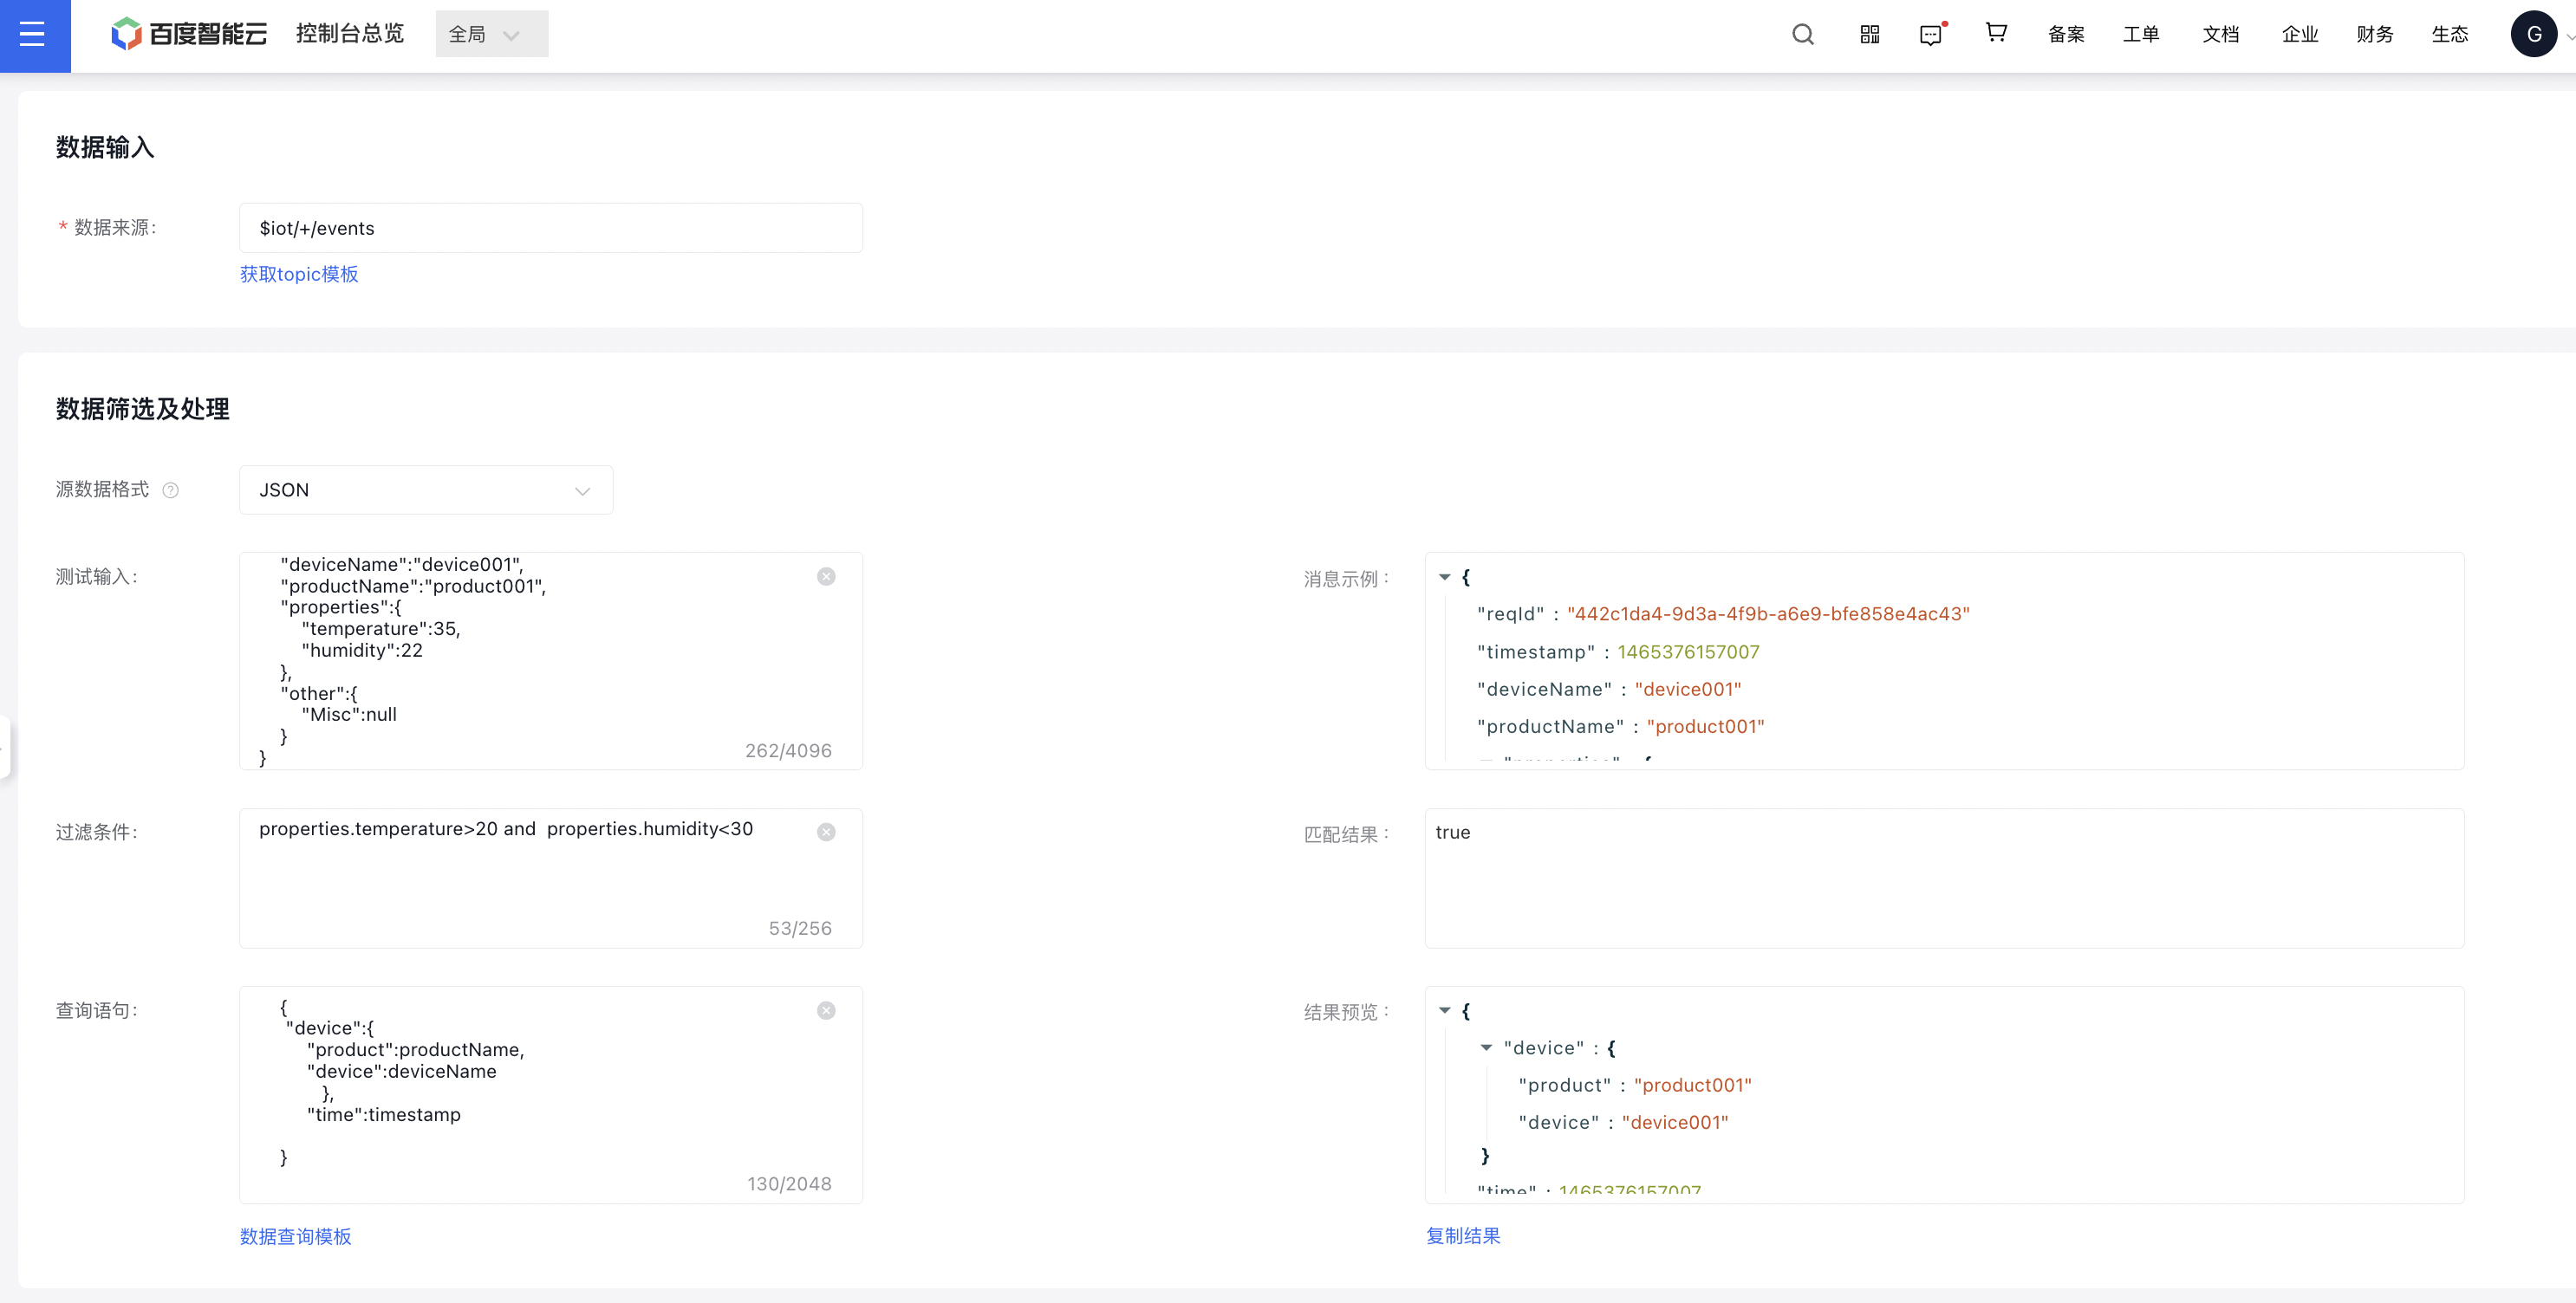Viewport: 2576px width, 1303px height.
Task: Click the 匹配结果 true output box
Action: (x=1944, y=878)
